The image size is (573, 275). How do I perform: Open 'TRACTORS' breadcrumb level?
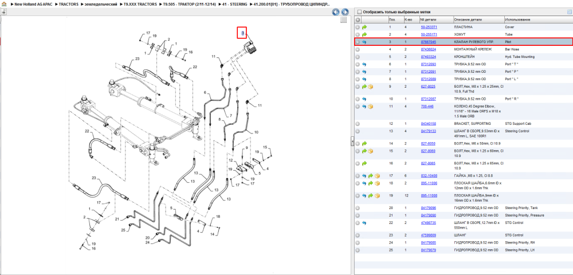69,5
